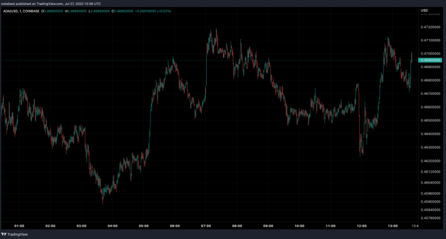Click the TradingView logo icon
The height and width of the screenshot is (239, 446).
(x=4, y=234)
